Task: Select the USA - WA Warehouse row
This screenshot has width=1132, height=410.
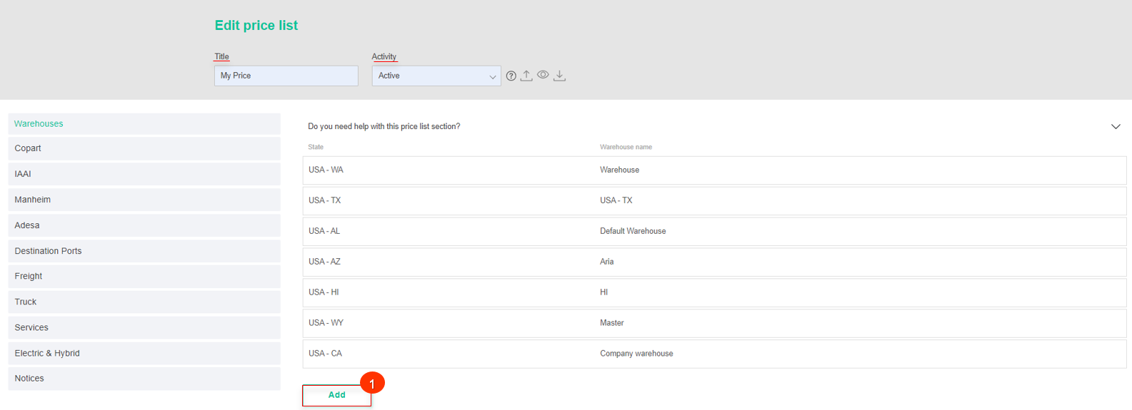Action: 714,170
